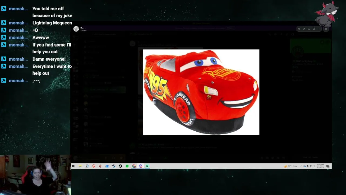Image resolution: width=346 pixels, height=195 pixels.
Task: Launch Brave browser from the taskbar
Action: pyautogui.click(x=94, y=166)
